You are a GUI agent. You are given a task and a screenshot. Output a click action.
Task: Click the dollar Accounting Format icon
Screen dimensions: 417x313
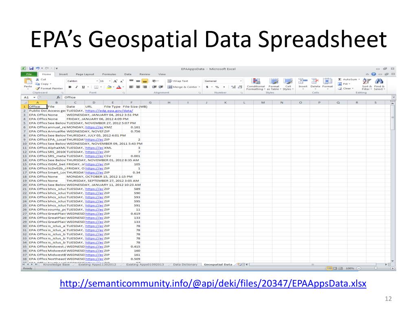pyautogui.click(x=207, y=87)
